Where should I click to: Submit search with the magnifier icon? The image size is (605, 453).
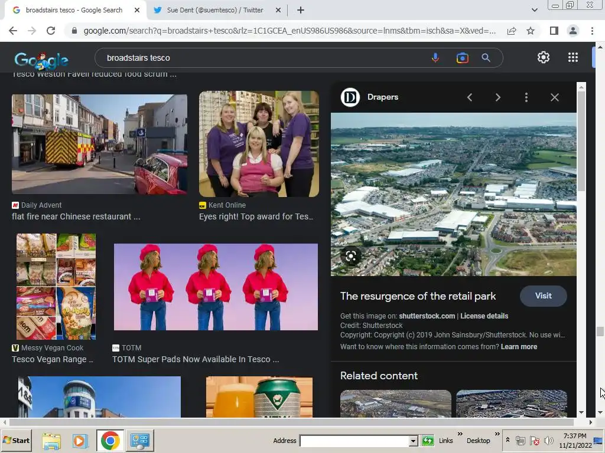[x=486, y=58]
